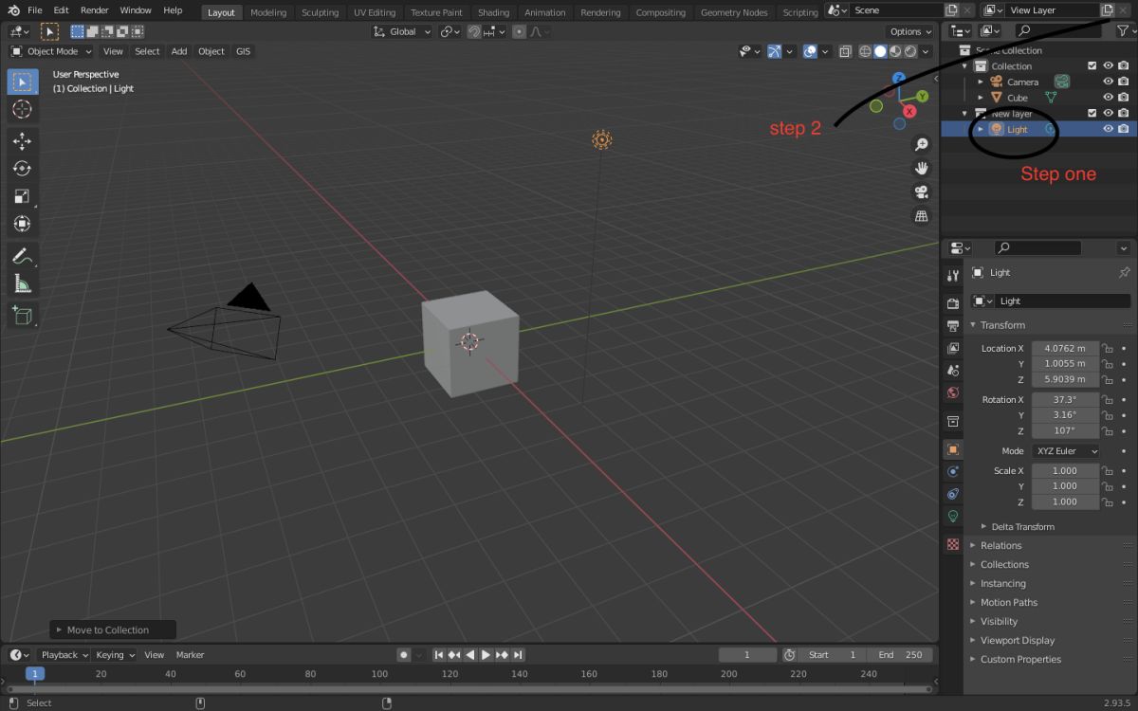Screen dimensions: 1138x711
Task: Expand the Viewport Display panel
Action: point(1018,641)
